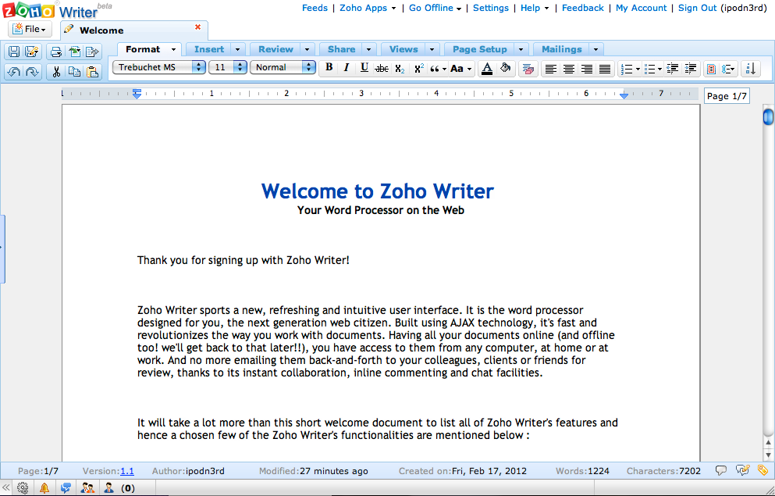Align text right
Image resolution: width=775 pixels, height=496 pixels.
[x=587, y=69]
